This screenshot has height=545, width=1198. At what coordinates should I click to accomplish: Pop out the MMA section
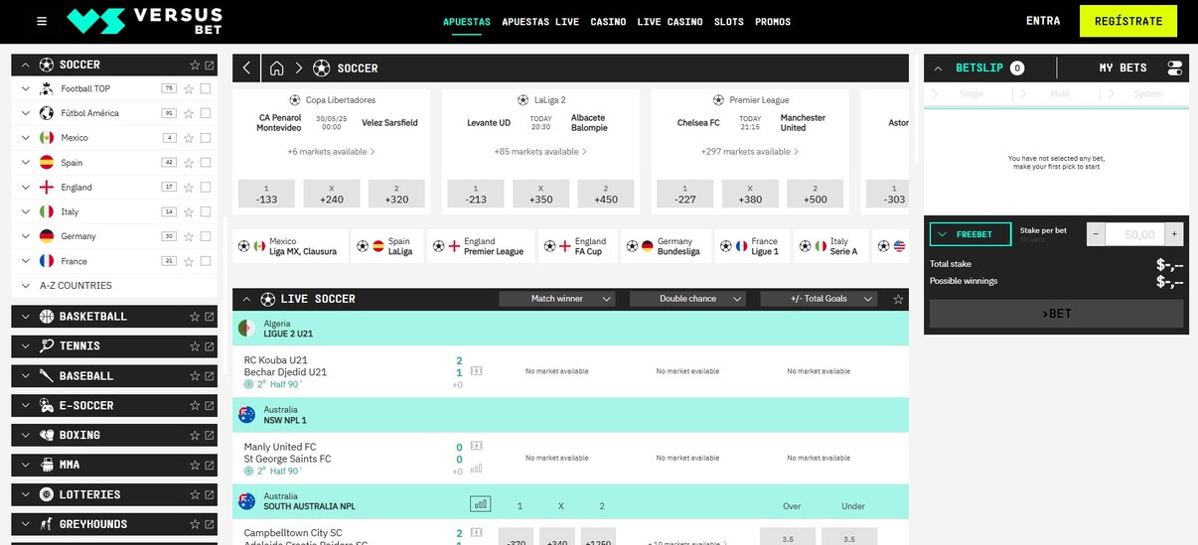210,465
